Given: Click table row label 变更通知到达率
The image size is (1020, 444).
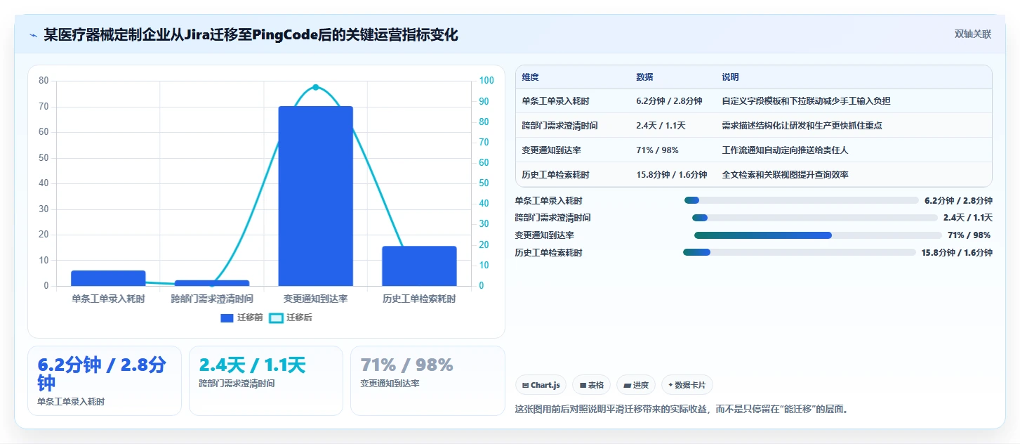Looking at the screenshot, I should pyautogui.click(x=551, y=150).
